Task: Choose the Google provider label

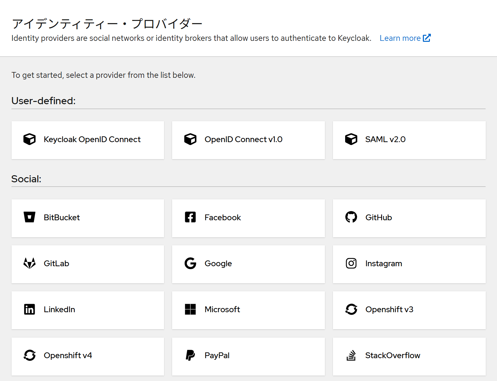Action: (218, 264)
